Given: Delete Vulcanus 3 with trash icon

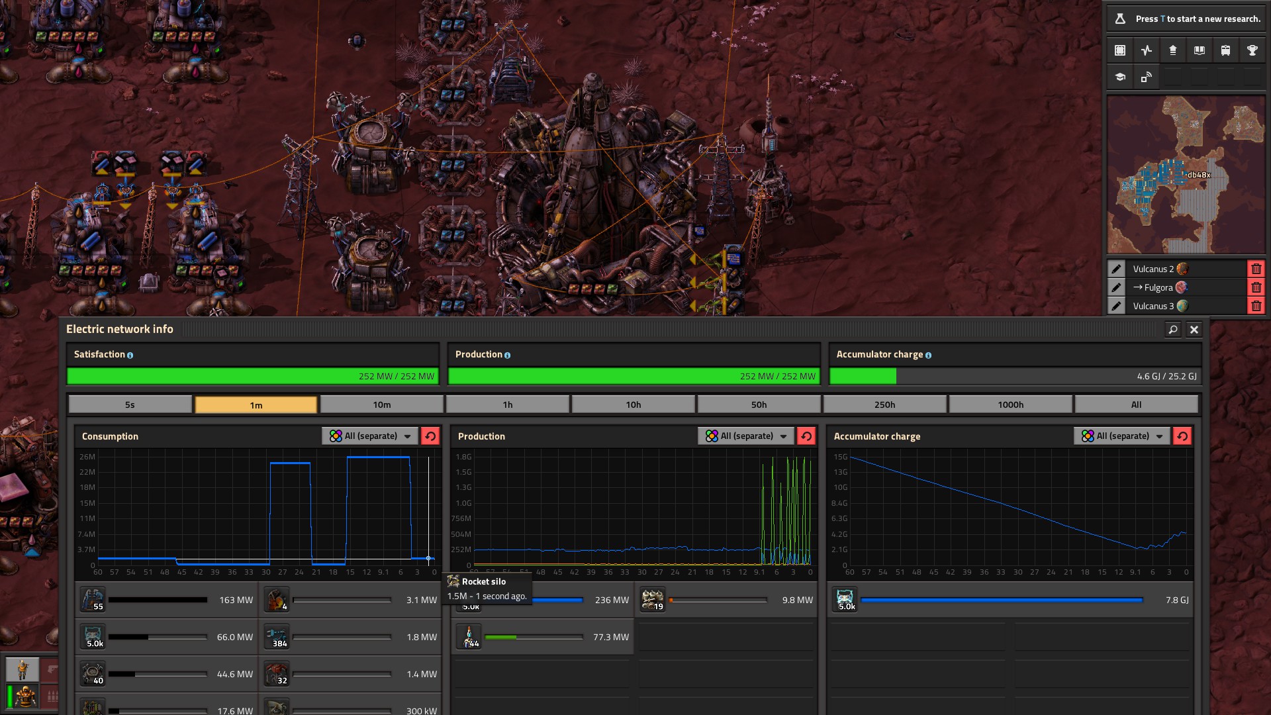Looking at the screenshot, I should (1256, 306).
